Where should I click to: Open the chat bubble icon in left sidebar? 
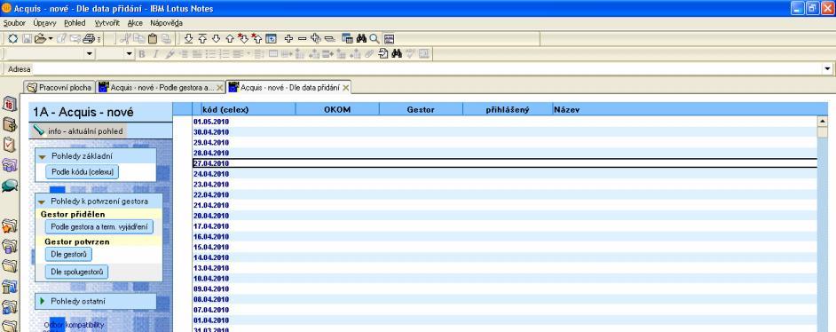click(10, 186)
